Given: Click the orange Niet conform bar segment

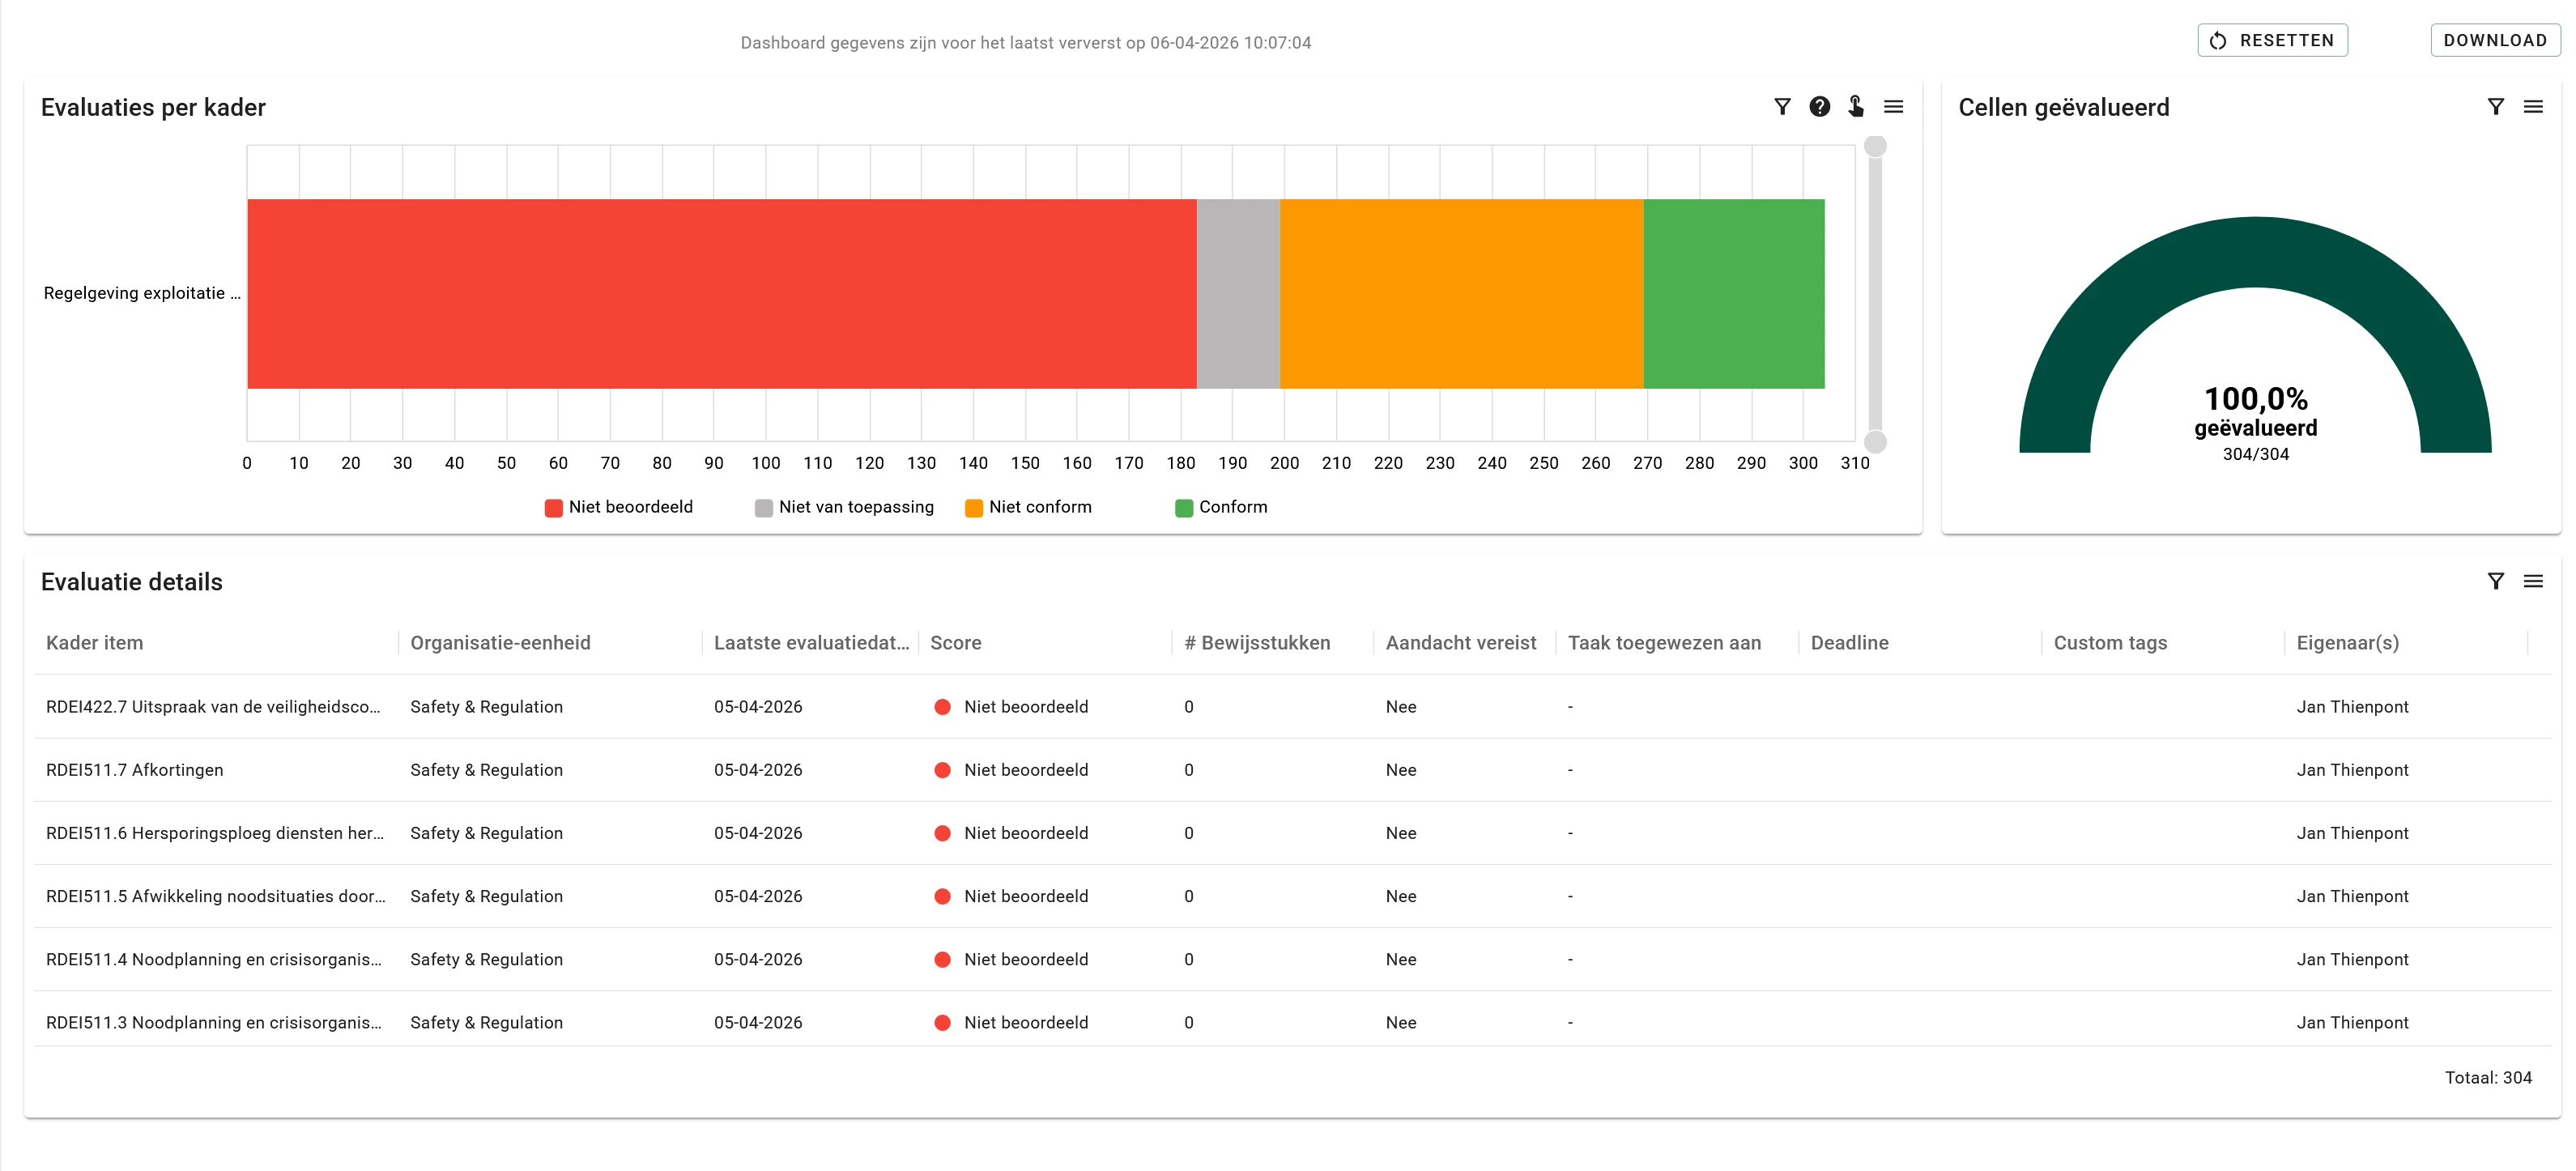Looking at the screenshot, I should tap(1460, 294).
